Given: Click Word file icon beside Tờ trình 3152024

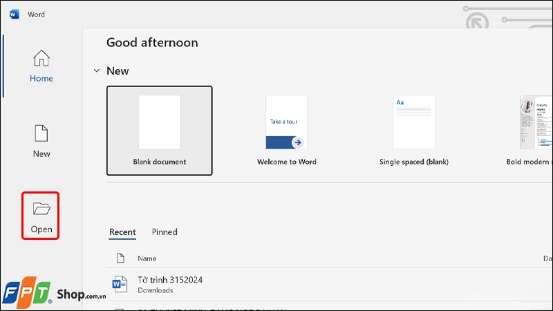Looking at the screenshot, I should 120,284.
